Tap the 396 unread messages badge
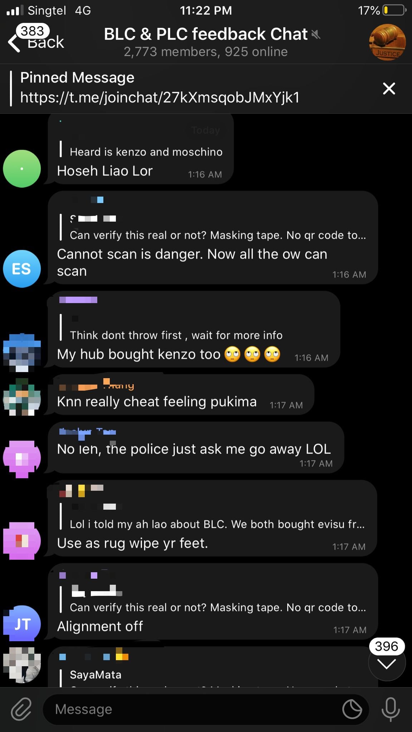 [x=387, y=646]
